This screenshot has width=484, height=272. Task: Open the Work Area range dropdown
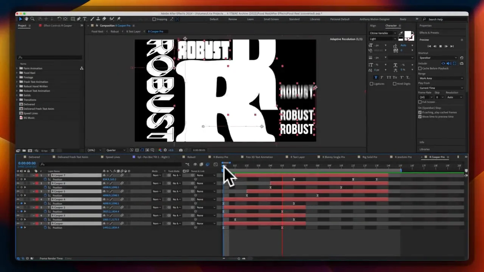[441, 78]
